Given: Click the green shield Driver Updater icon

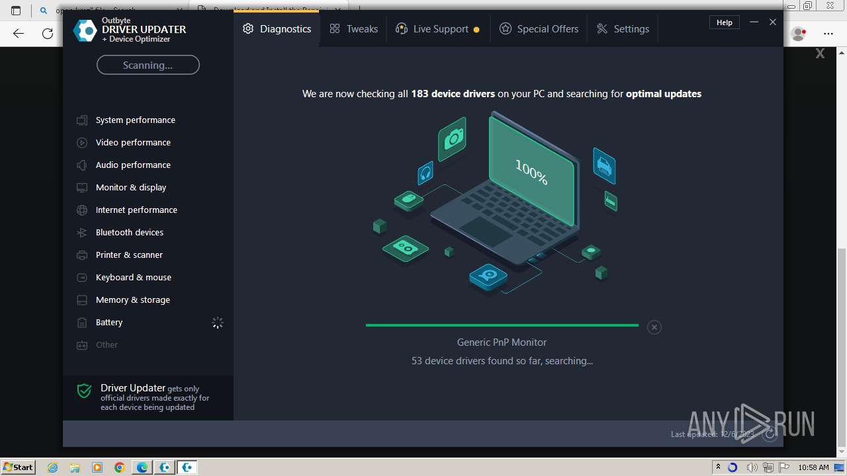Looking at the screenshot, I should (84, 391).
